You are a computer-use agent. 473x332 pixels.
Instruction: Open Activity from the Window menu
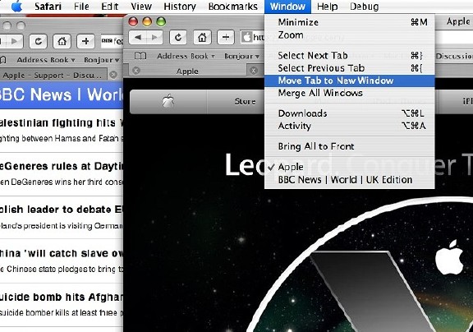tap(349, 126)
